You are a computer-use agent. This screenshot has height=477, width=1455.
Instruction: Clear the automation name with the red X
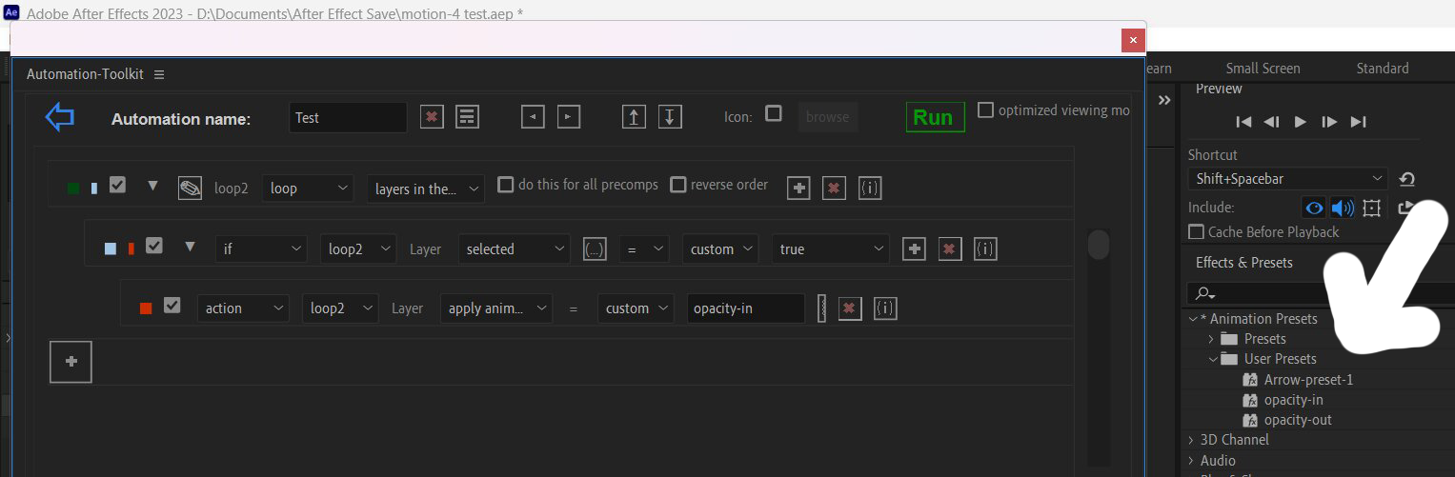432,117
